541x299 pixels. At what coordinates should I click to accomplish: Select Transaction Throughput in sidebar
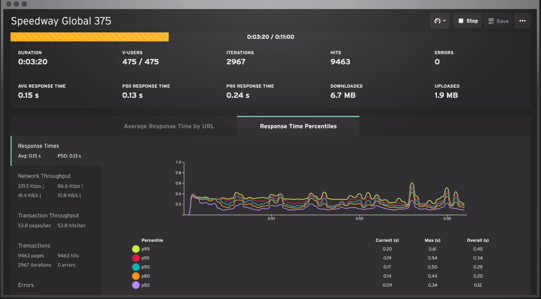pyautogui.click(x=56, y=221)
